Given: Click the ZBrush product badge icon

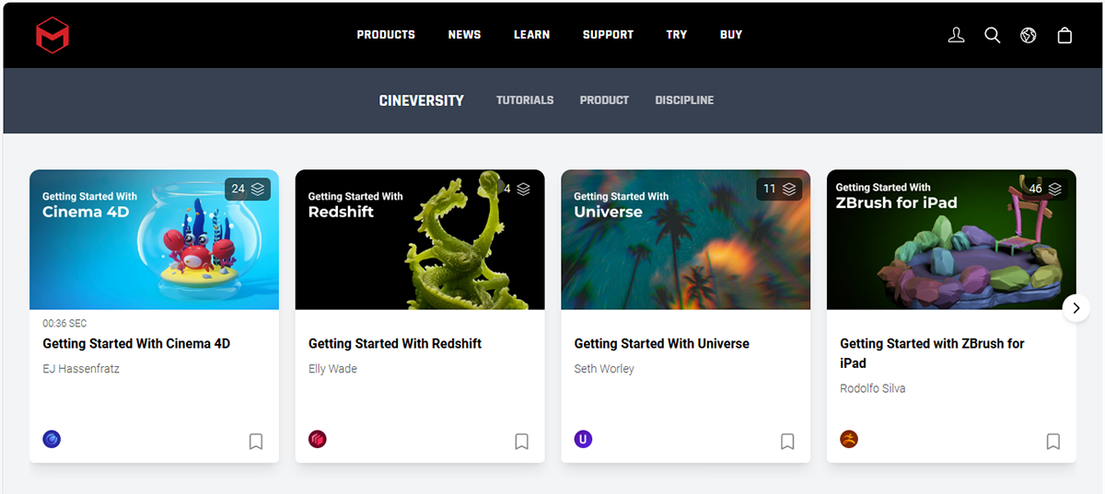Looking at the screenshot, I should pyautogui.click(x=849, y=440).
